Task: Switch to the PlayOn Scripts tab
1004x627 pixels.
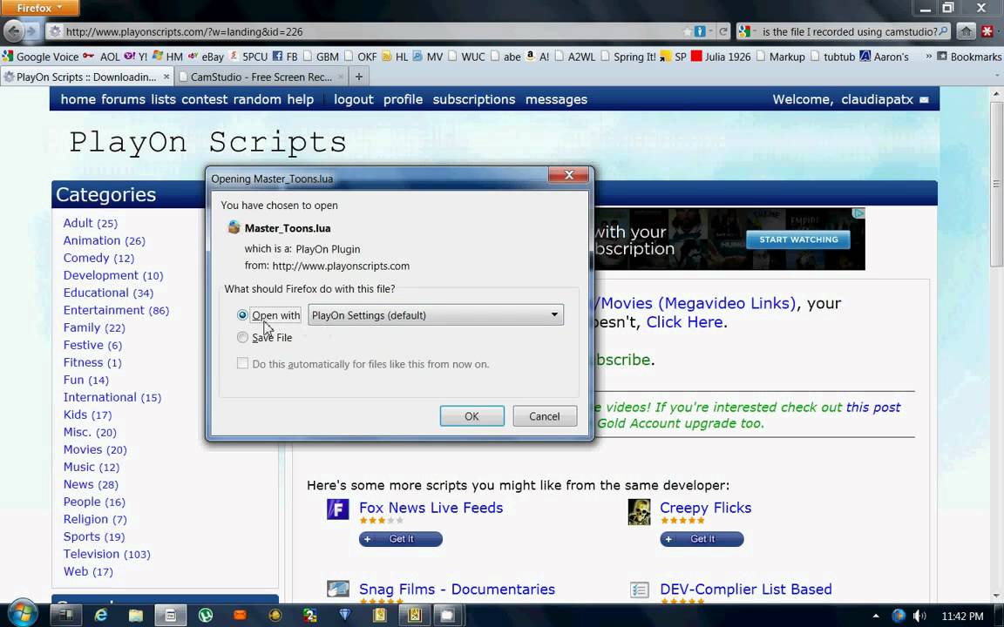Action: click(x=87, y=77)
